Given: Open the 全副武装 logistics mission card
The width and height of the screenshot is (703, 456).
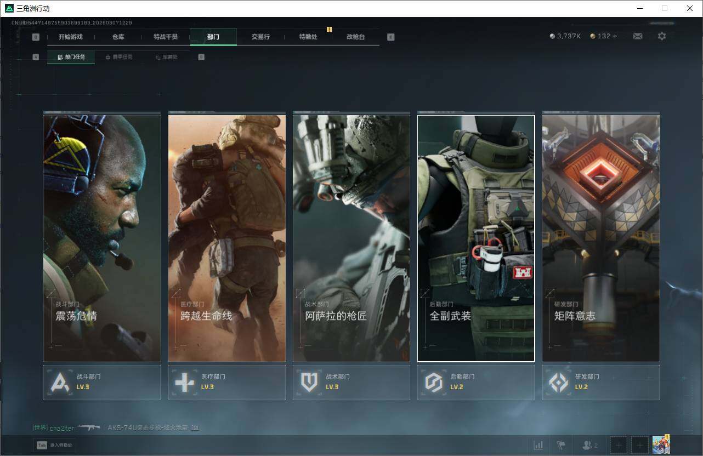Looking at the screenshot, I should click(x=476, y=238).
